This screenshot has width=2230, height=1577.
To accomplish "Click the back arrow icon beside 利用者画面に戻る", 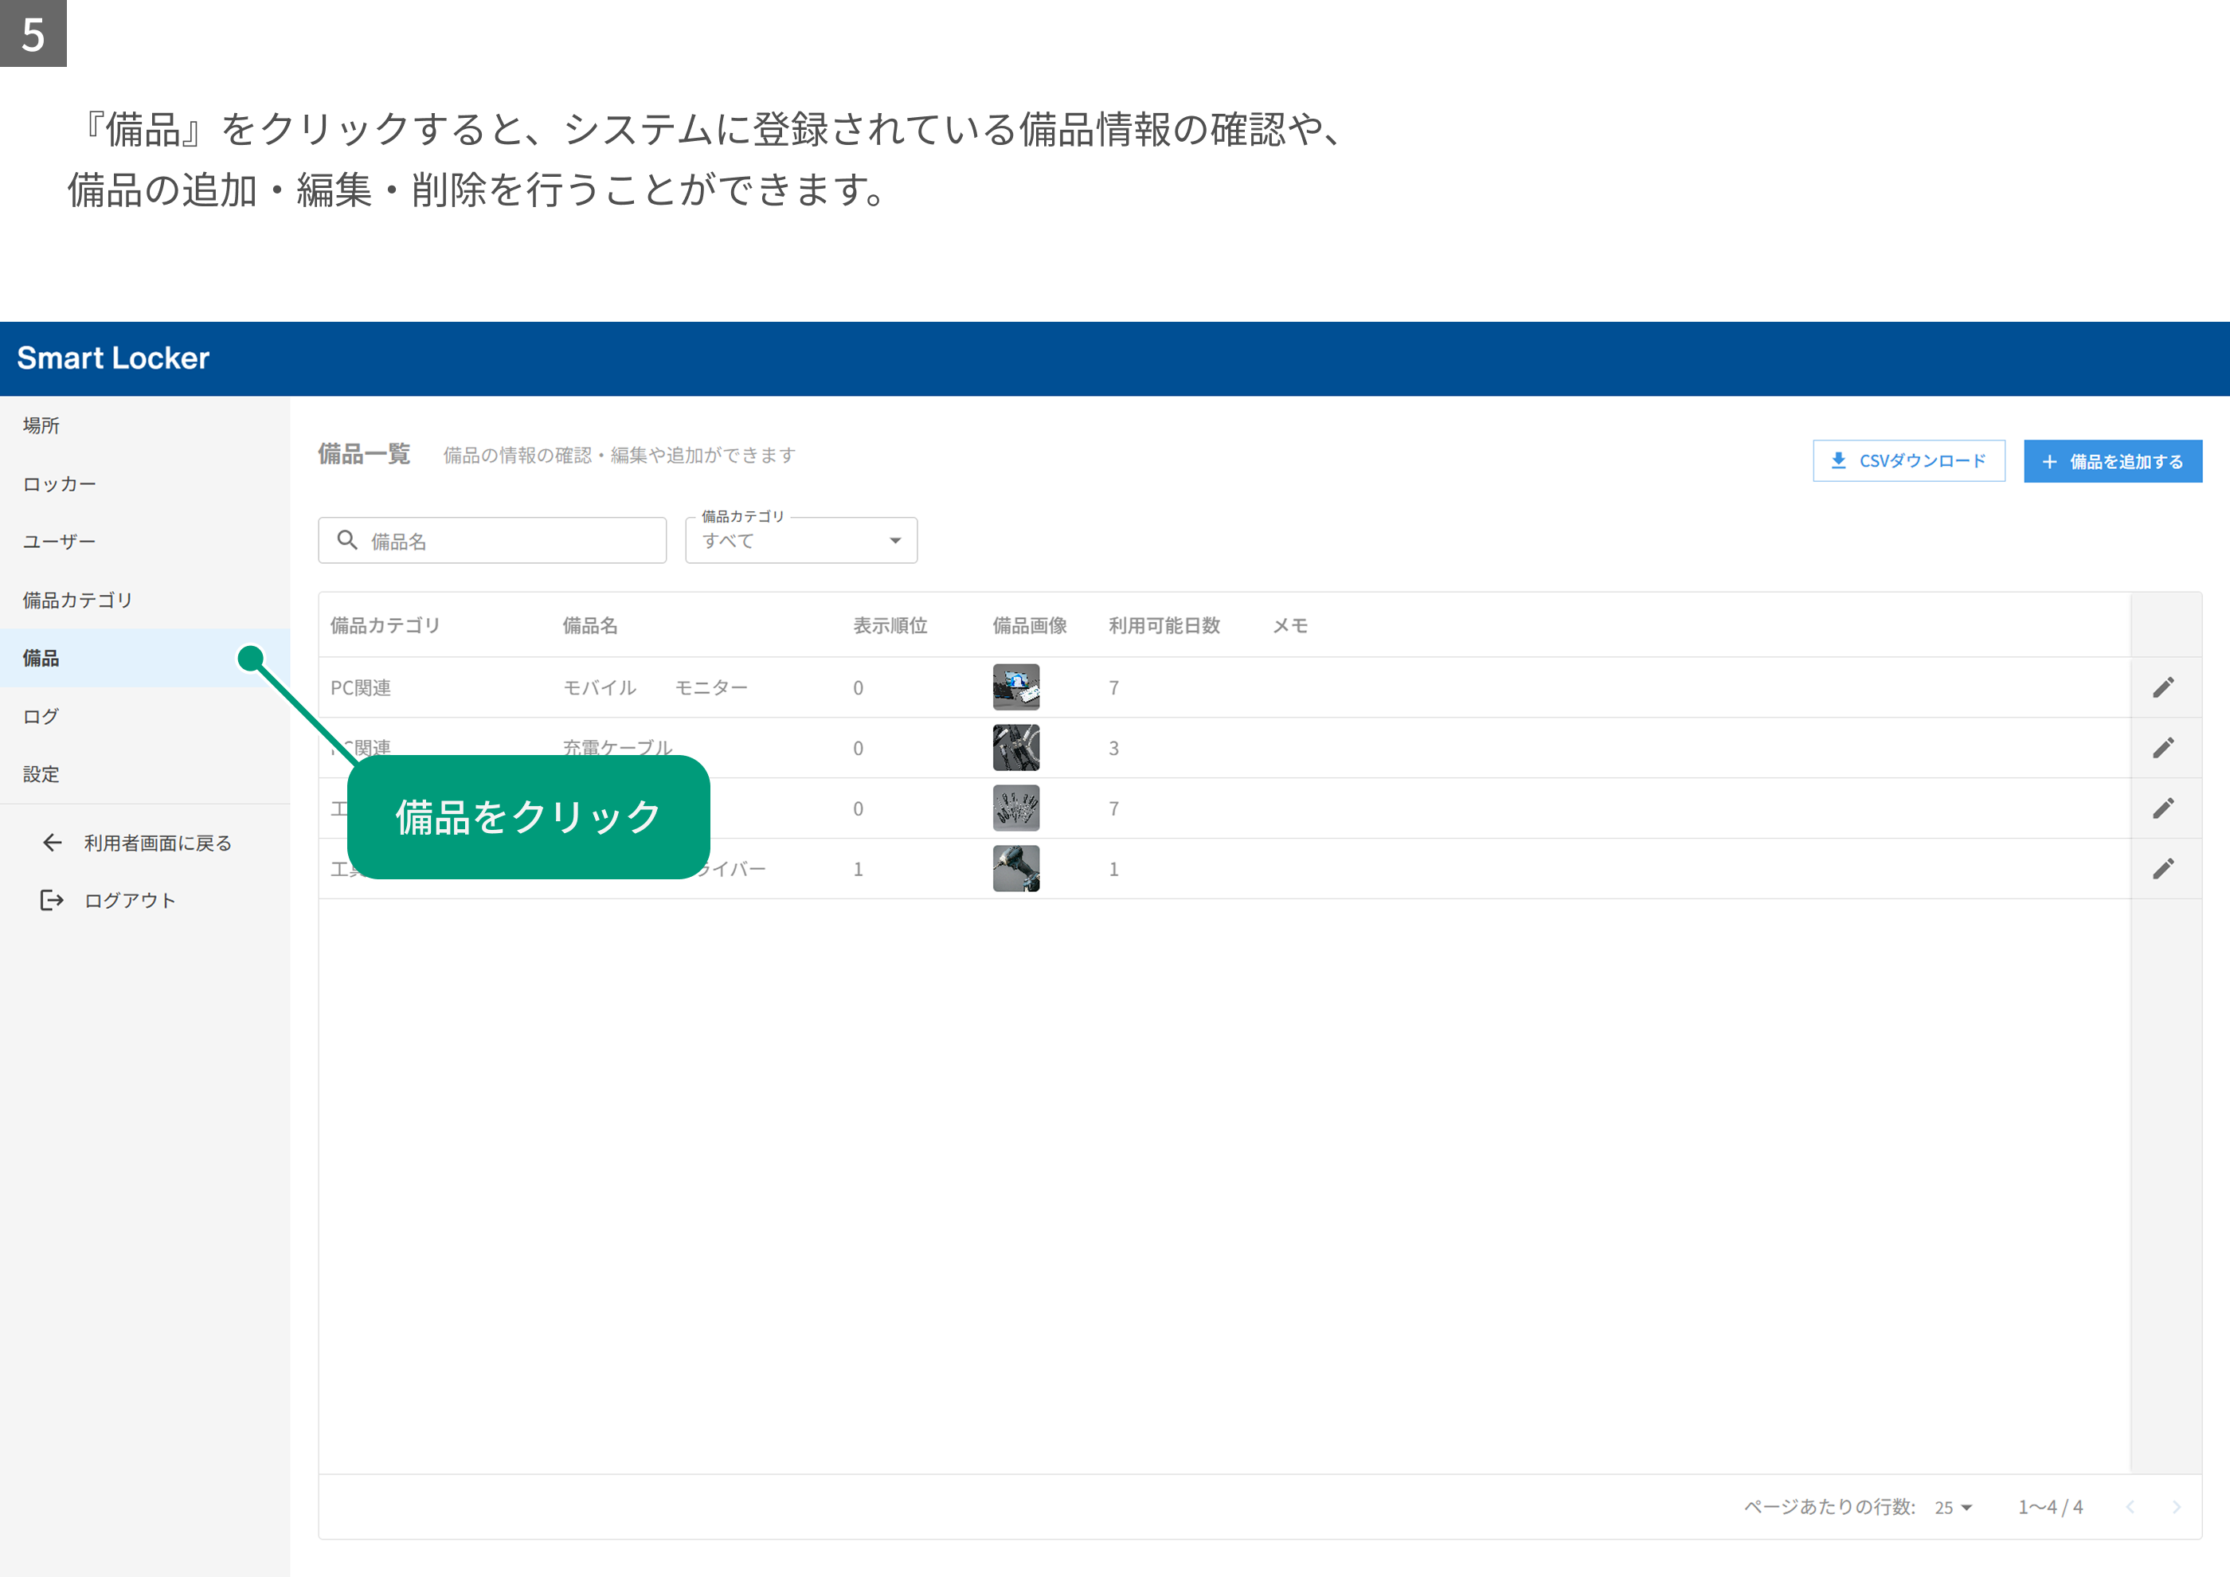I will [53, 843].
